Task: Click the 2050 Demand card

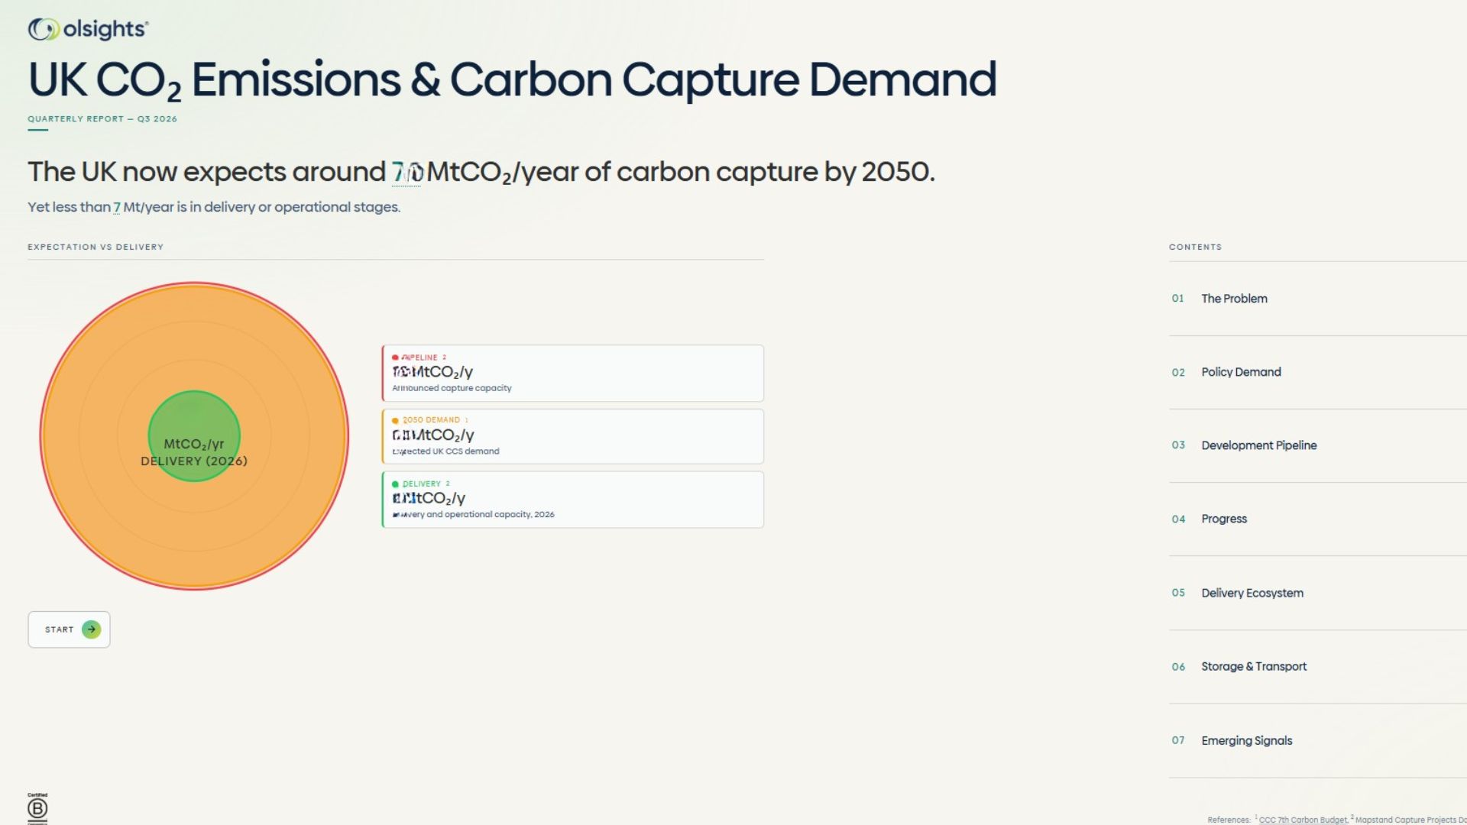Action: tap(572, 436)
